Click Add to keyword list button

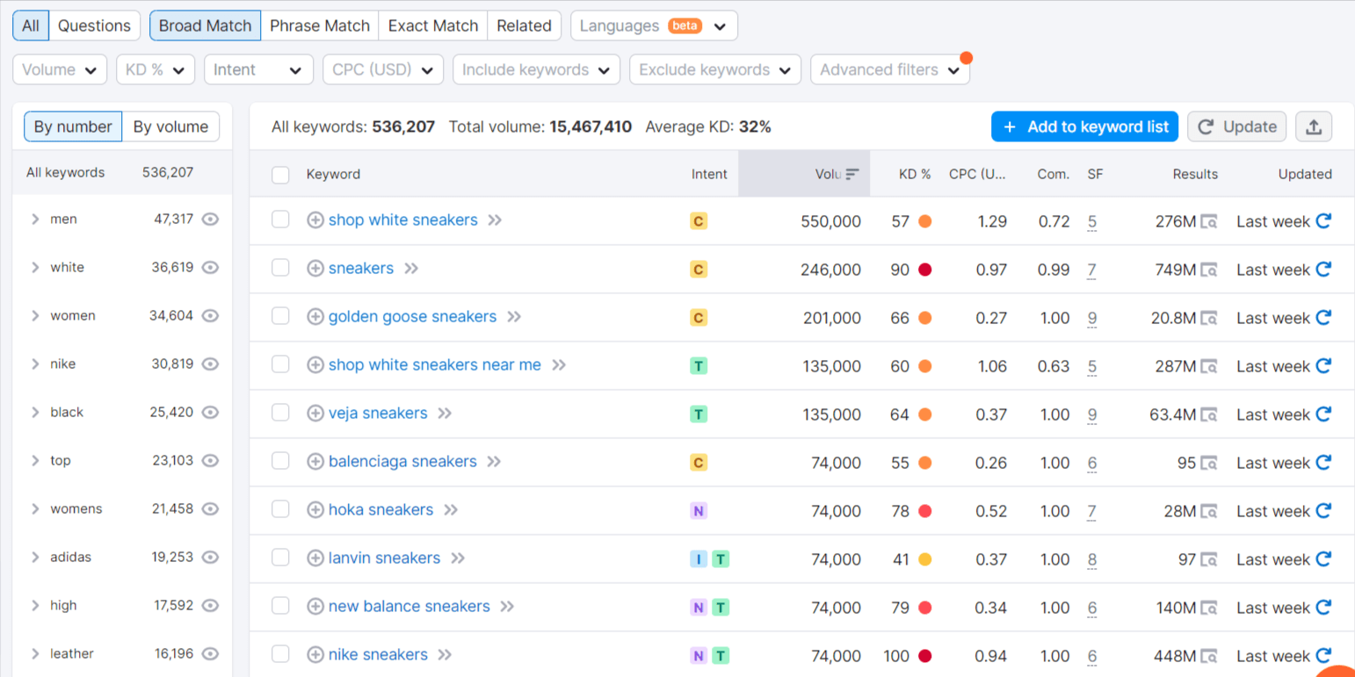[x=1084, y=126]
